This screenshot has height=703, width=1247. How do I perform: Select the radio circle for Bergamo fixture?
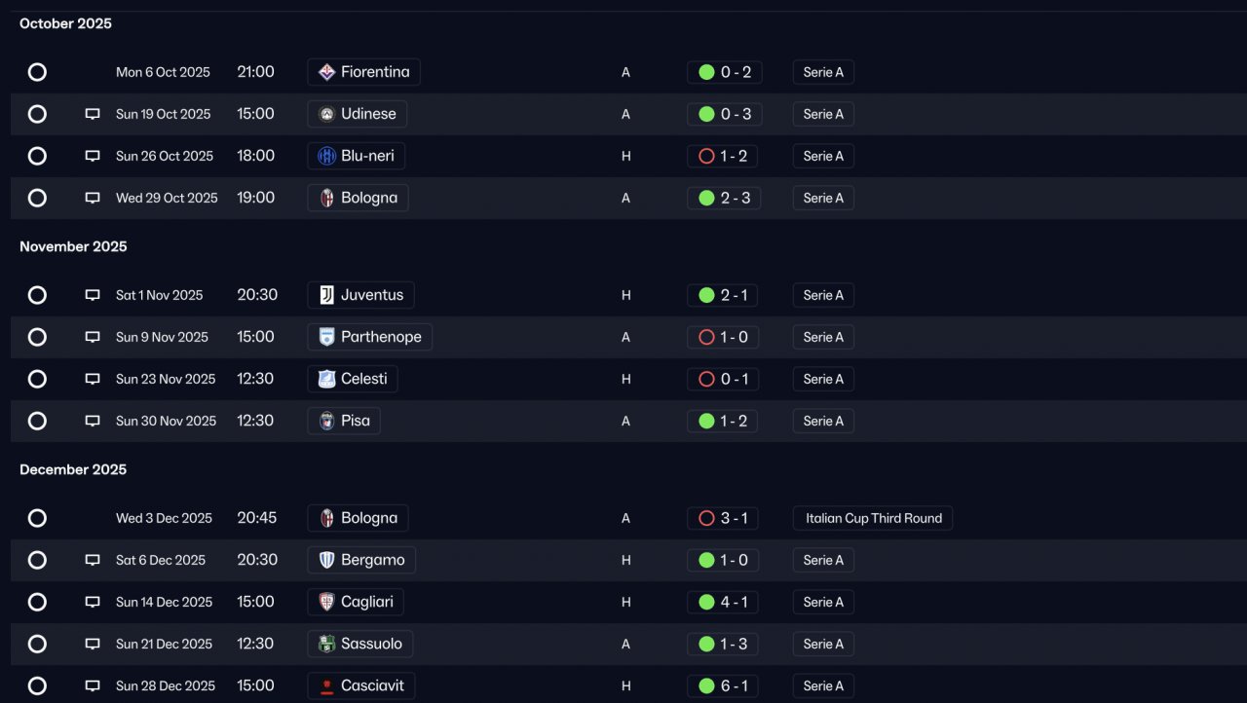click(37, 560)
